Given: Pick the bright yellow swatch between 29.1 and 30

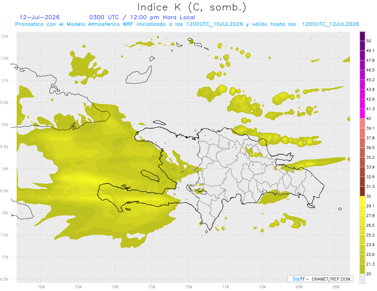Looking at the screenshot, I should [x=362, y=201].
